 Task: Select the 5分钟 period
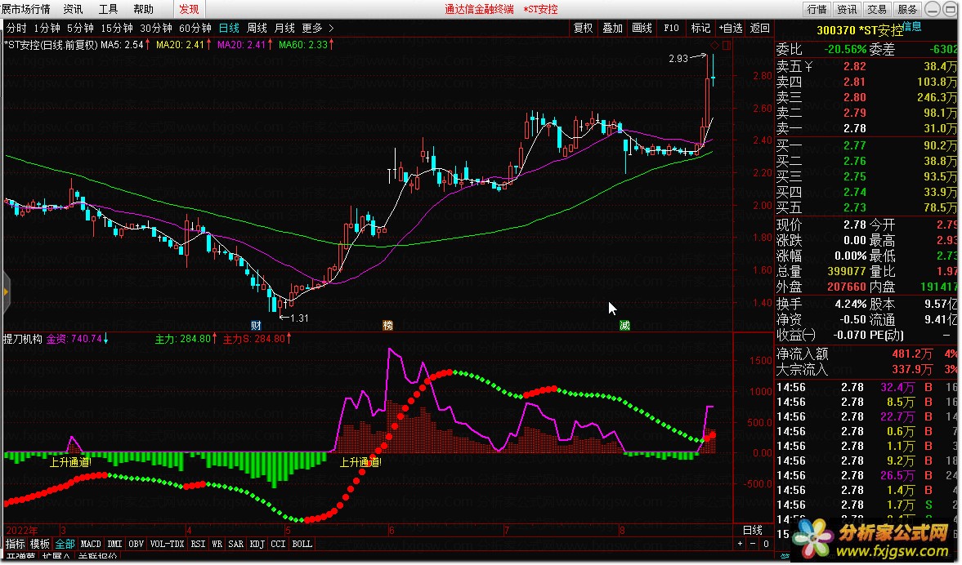pos(80,29)
